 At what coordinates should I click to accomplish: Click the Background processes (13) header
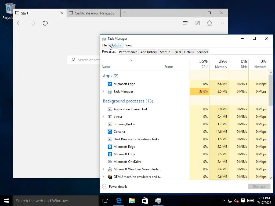[128, 101]
